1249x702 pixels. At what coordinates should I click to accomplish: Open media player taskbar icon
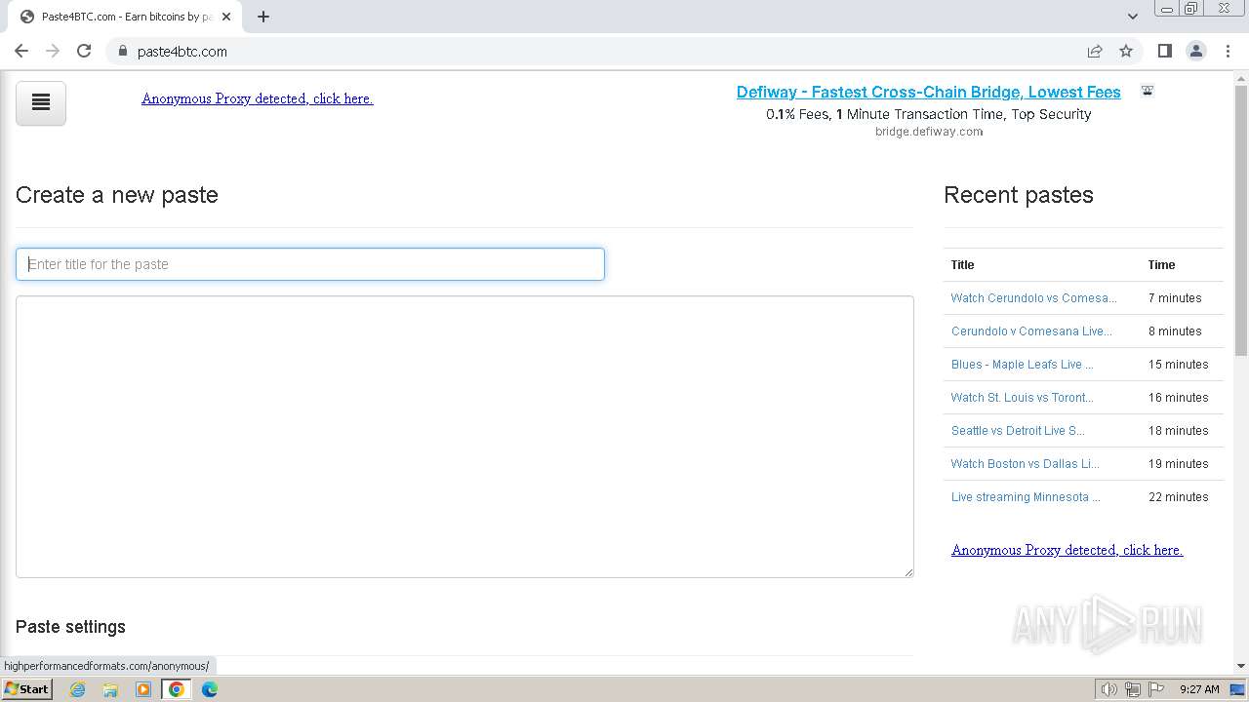point(143,689)
